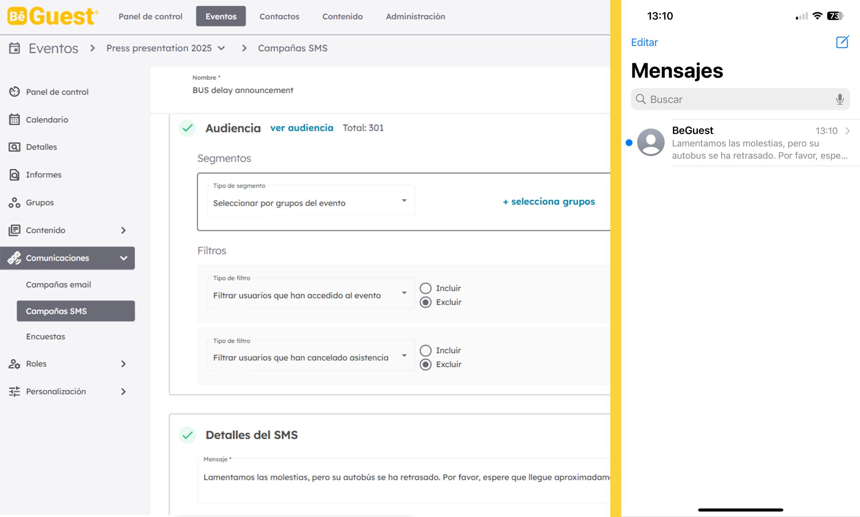Open the BeGuest message conversation

click(740, 143)
